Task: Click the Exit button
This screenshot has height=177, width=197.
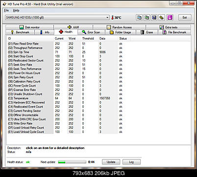Action: coord(185,18)
